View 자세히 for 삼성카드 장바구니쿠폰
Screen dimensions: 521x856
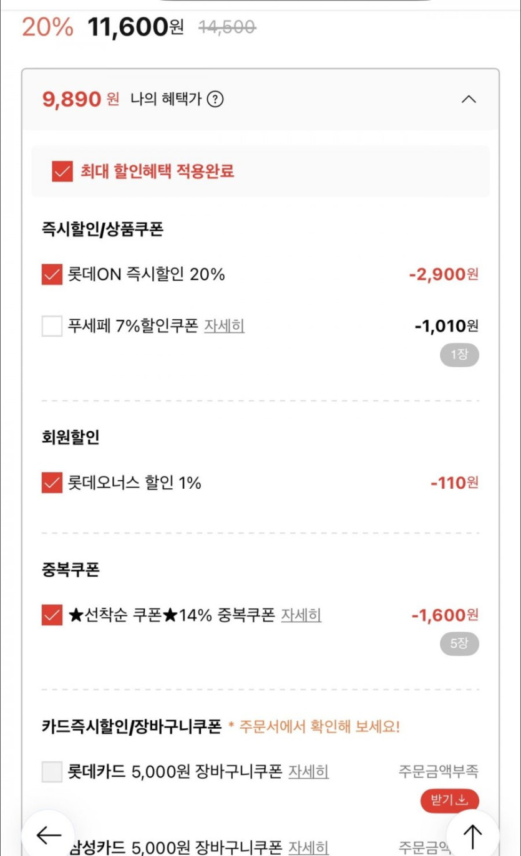(308, 847)
